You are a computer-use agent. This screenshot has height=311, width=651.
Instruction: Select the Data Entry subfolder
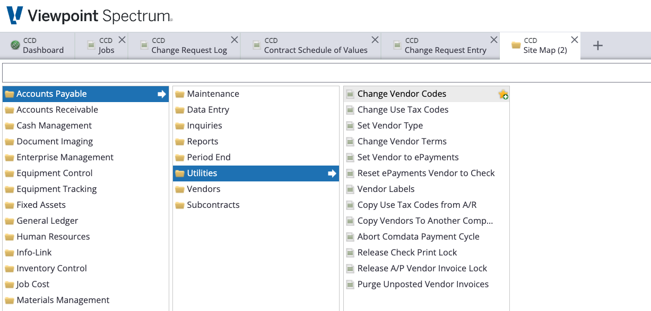point(256,110)
